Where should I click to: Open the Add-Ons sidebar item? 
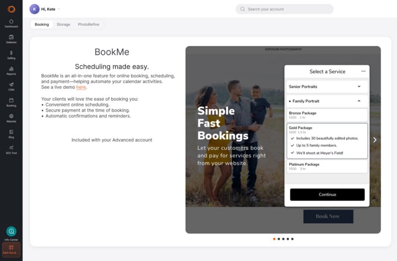[x=11, y=250]
